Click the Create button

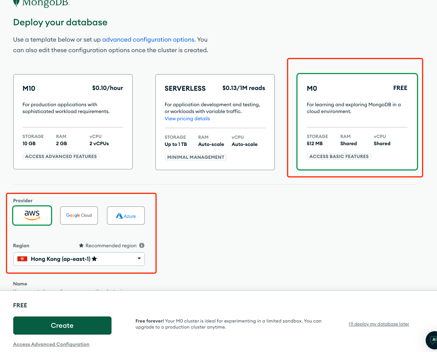click(62, 326)
